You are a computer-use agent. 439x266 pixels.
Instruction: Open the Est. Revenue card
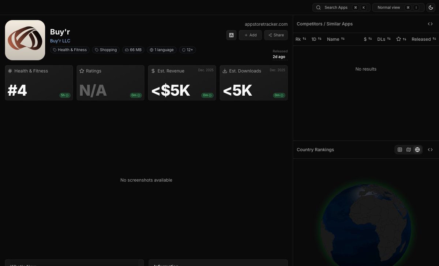coord(182,83)
